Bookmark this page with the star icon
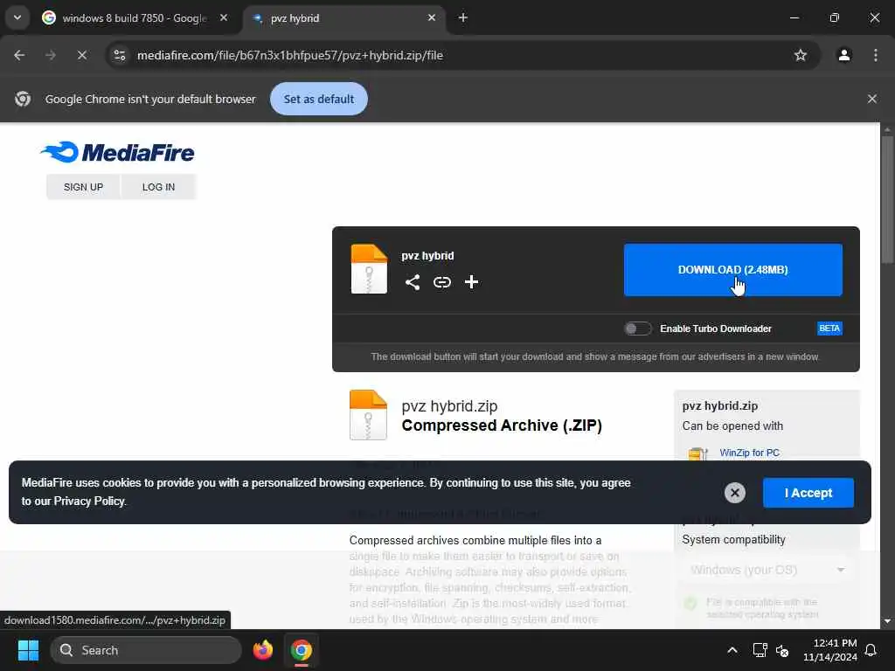This screenshot has height=671, width=895. point(801,55)
